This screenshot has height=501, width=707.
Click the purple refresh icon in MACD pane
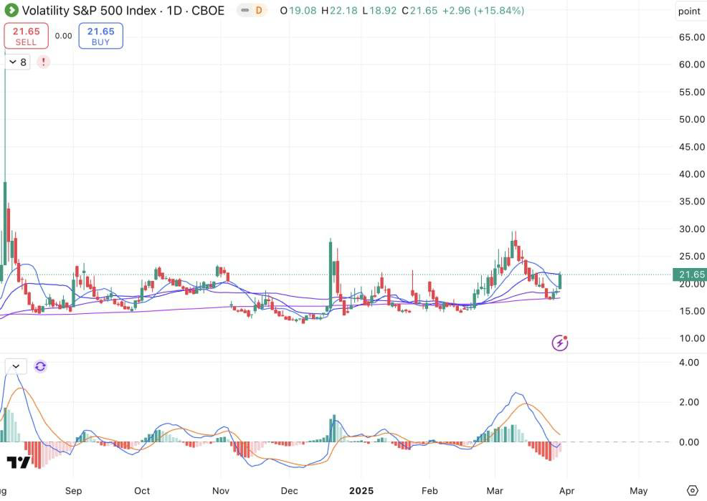40,366
